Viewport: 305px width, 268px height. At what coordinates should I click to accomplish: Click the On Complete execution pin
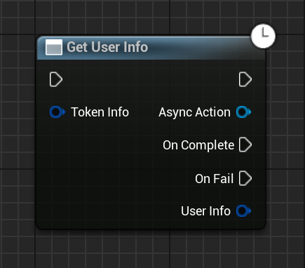(245, 145)
